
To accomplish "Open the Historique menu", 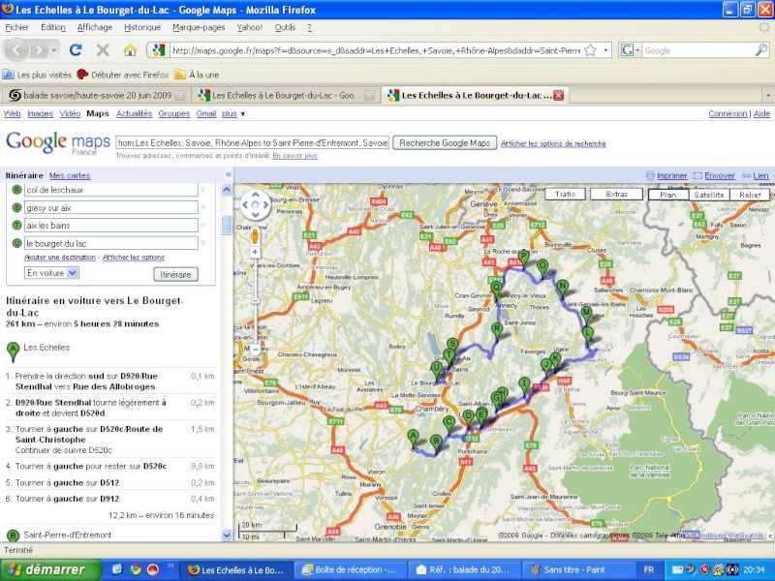I will (x=142, y=27).
